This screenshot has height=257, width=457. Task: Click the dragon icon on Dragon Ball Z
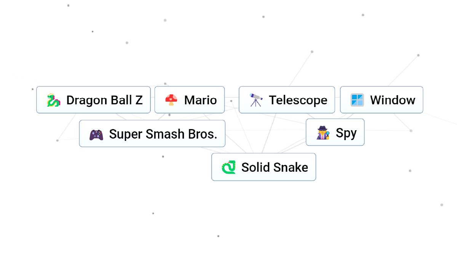pyautogui.click(x=54, y=100)
